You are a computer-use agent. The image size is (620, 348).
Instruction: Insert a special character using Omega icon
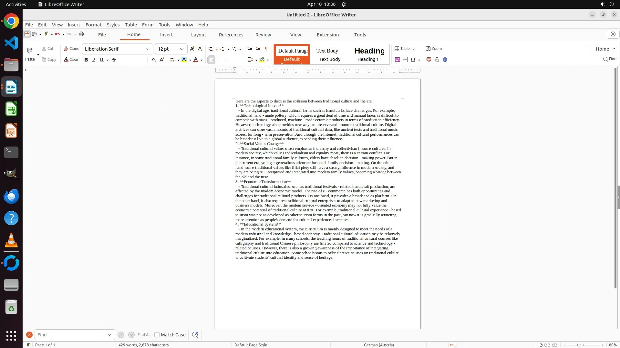tap(413, 60)
